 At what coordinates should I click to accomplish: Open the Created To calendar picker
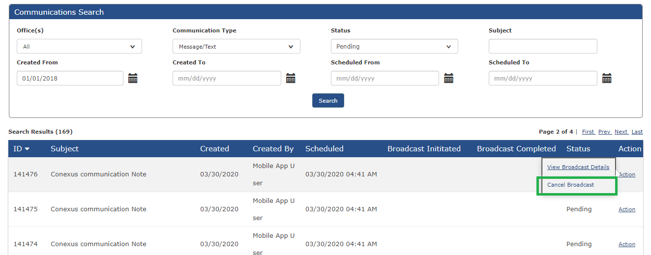[291, 78]
